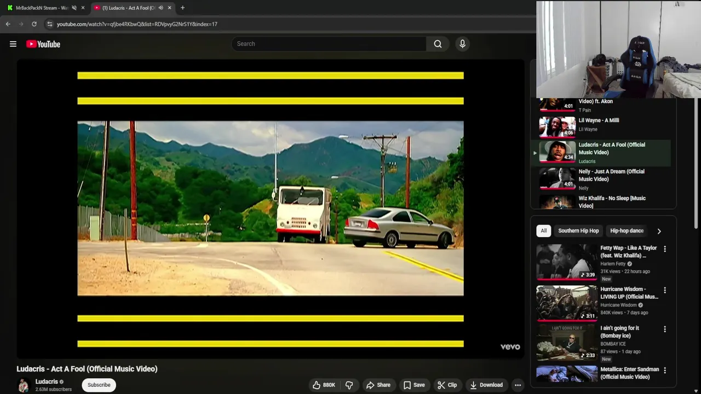Click the video title Ludacris - Act A Fool

click(x=87, y=369)
